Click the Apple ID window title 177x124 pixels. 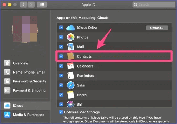(88, 5)
